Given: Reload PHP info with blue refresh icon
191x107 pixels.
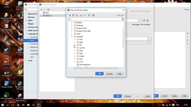Looking at the screenshot, I should pyautogui.click(x=144, y=21).
